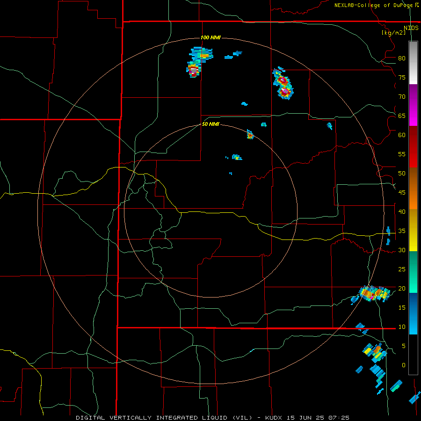The height and width of the screenshot is (421, 421).
Task: Select the 30 value on color scale
Action: click(402, 250)
